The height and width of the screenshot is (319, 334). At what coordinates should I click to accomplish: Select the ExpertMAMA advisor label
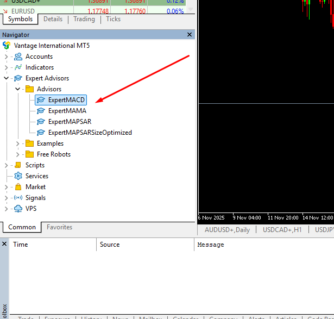(x=67, y=111)
